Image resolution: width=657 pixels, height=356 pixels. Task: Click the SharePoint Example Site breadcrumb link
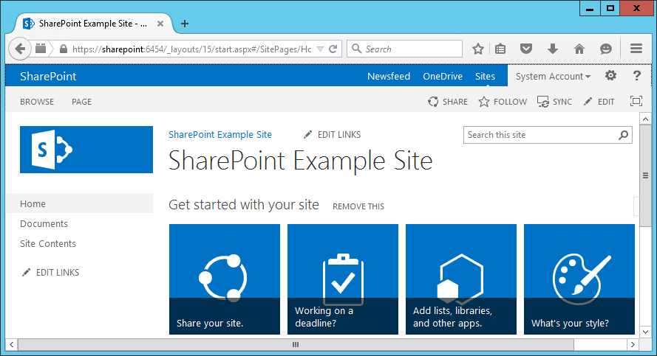(x=220, y=135)
